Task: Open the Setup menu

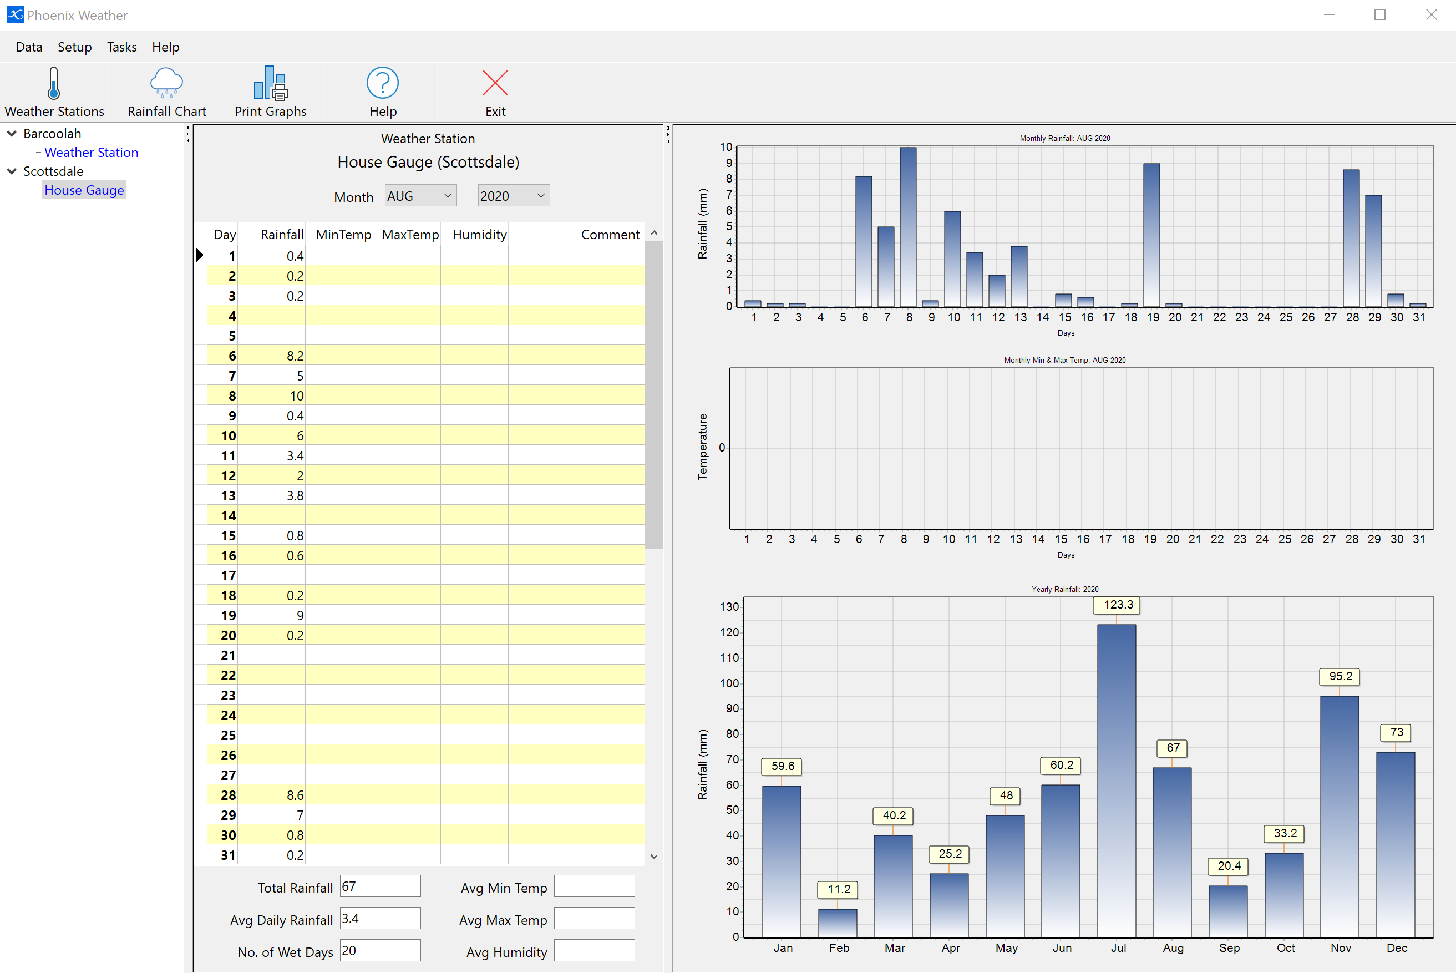Action: coord(73,47)
